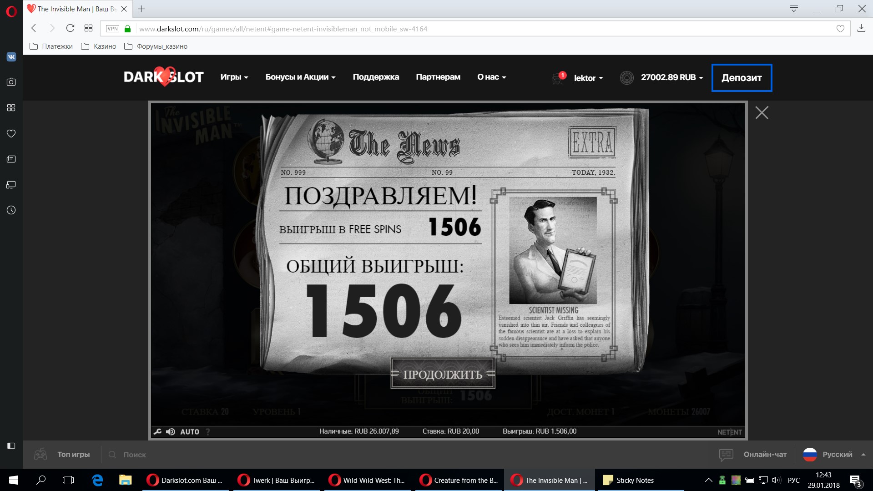
Task: Open the downloads panel icon
Action: 861,28
